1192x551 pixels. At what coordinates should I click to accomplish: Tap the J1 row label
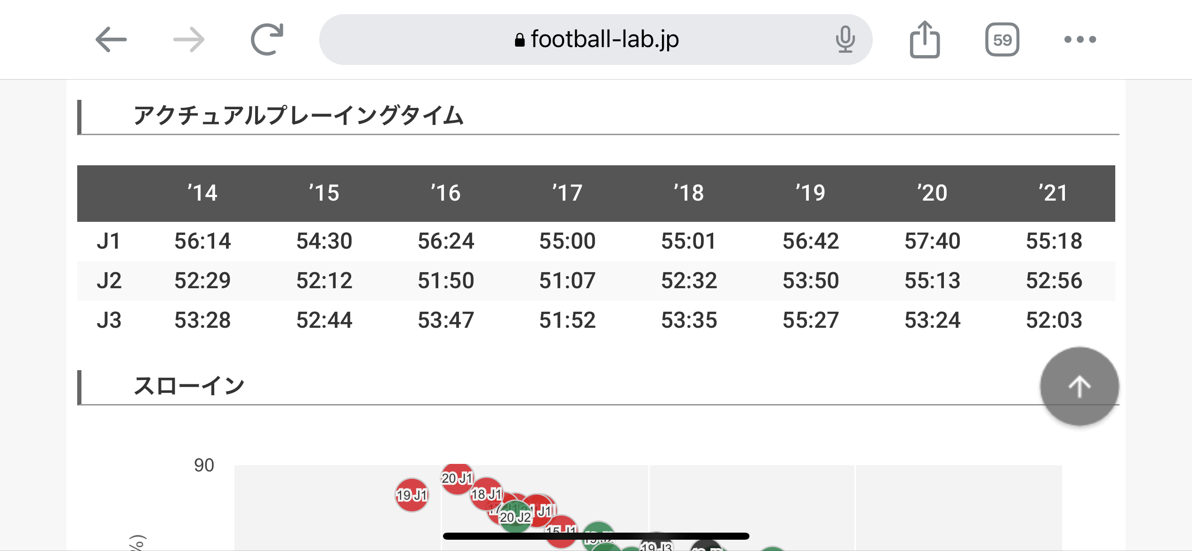[109, 241]
